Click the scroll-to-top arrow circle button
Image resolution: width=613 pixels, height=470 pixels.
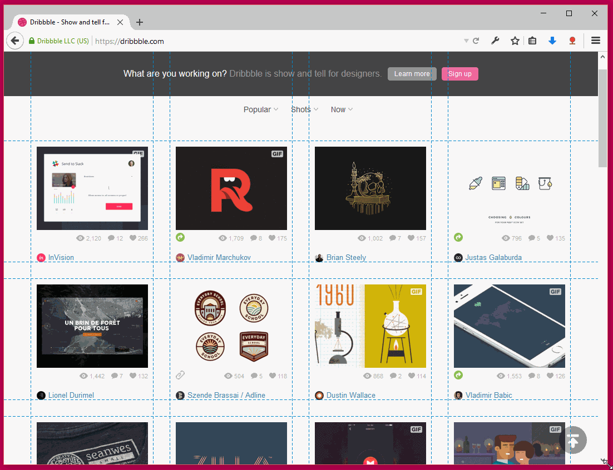[573, 440]
